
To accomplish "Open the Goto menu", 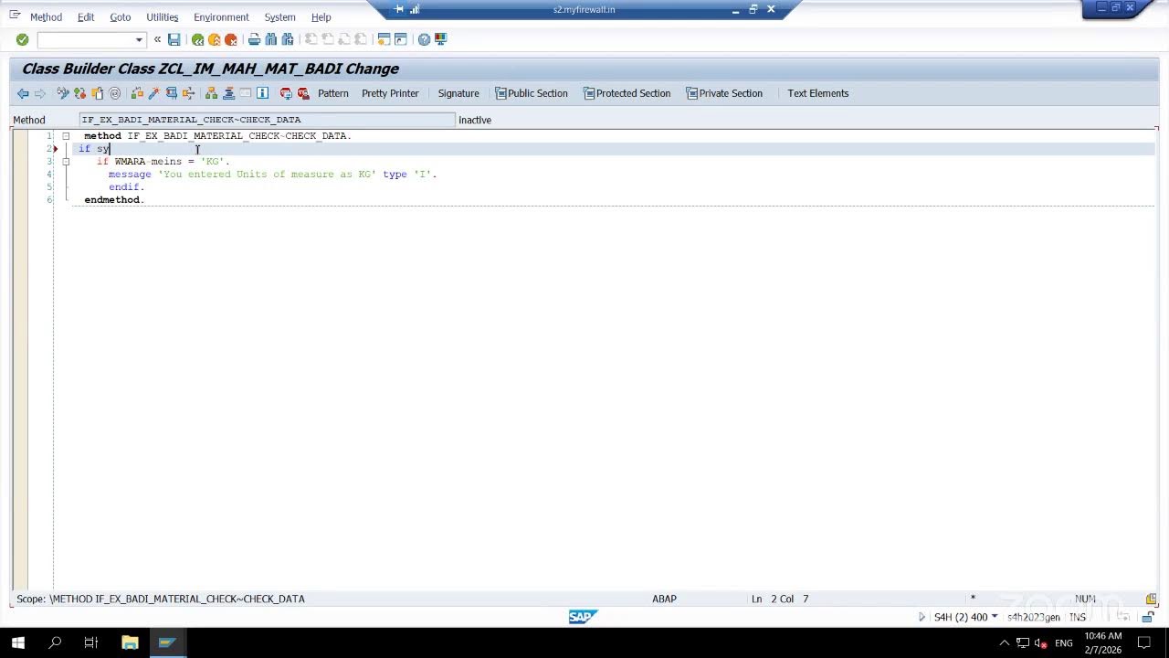I will [x=120, y=17].
